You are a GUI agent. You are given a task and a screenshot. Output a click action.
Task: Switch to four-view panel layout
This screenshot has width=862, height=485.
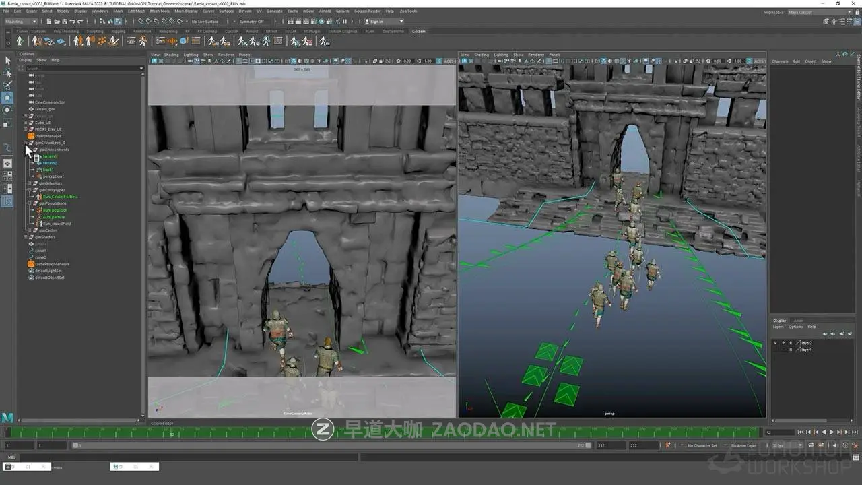pyautogui.click(x=8, y=176)
